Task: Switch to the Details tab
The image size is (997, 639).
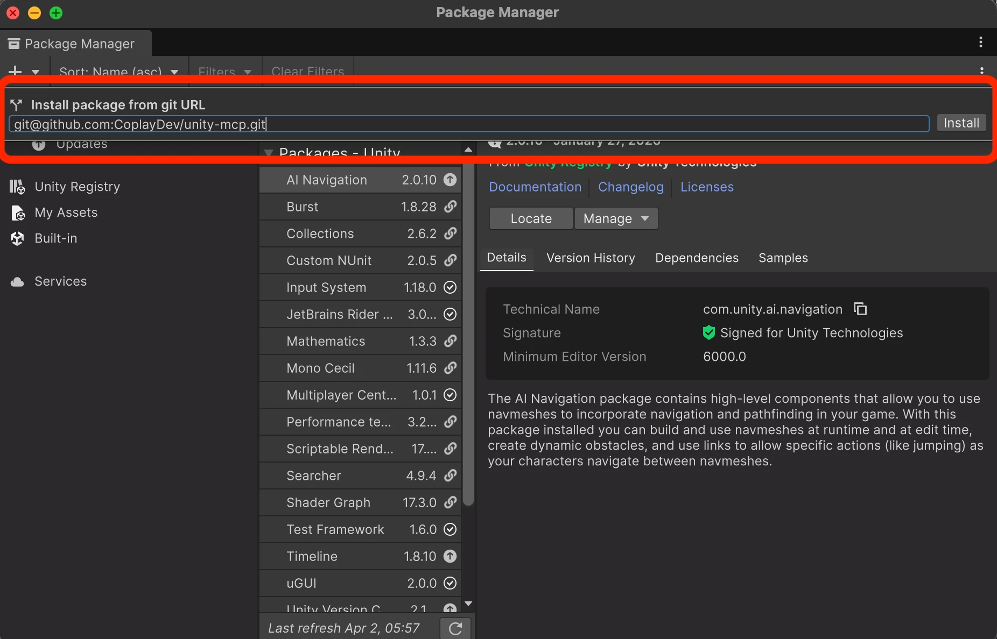Action: 507,258
